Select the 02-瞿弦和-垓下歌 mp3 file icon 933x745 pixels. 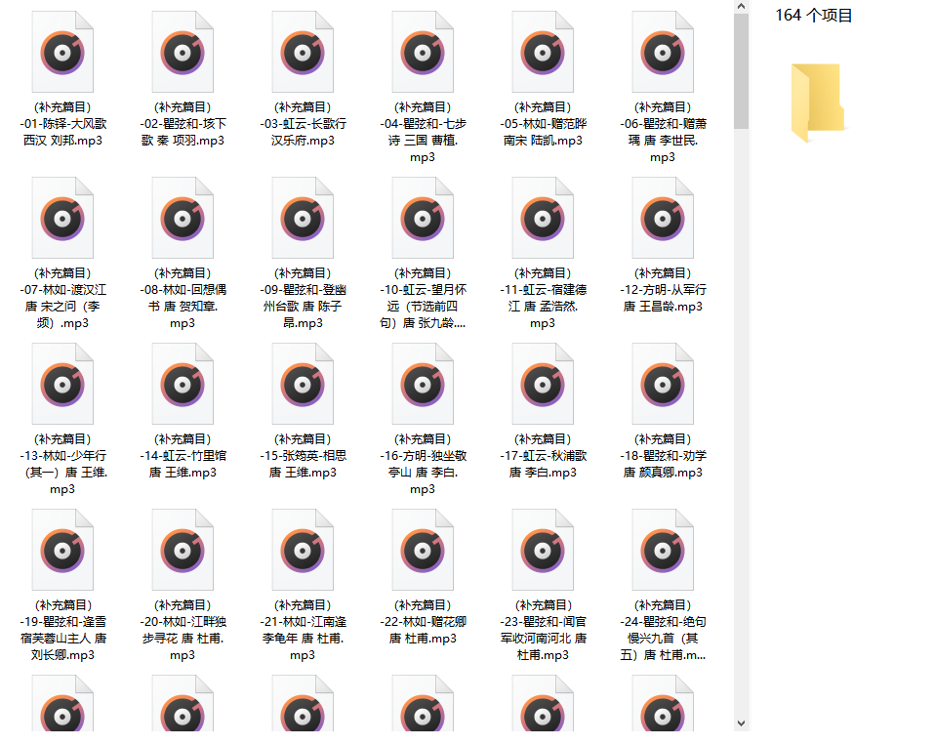point(183,53)
